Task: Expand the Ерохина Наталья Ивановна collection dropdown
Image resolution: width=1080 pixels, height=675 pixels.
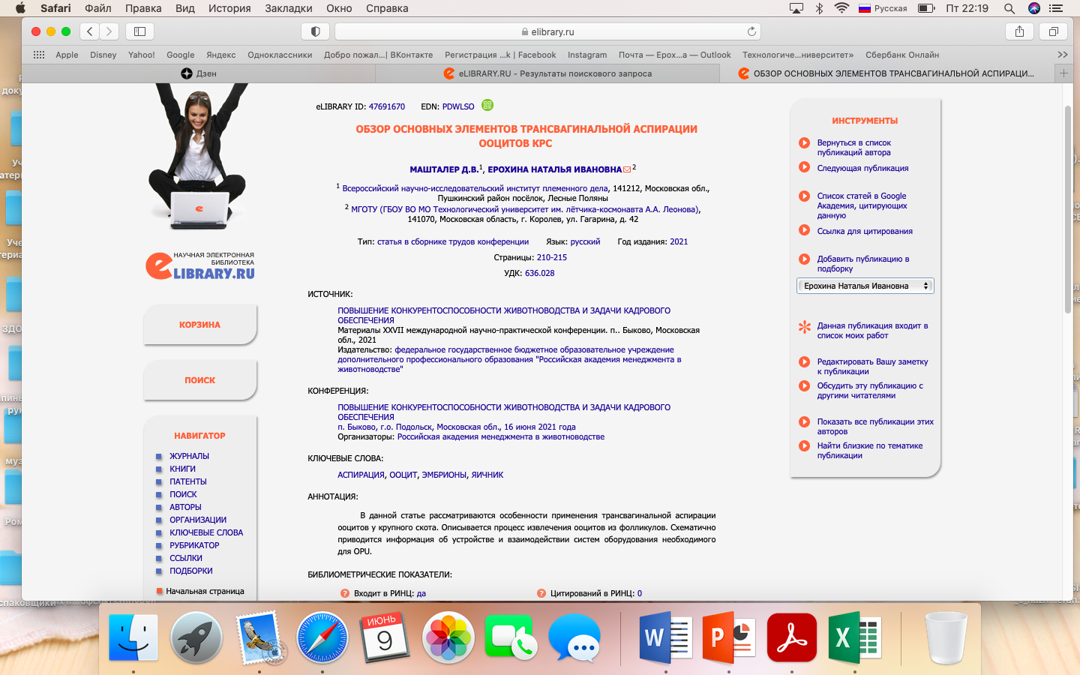Action: (x=865, y=286)
